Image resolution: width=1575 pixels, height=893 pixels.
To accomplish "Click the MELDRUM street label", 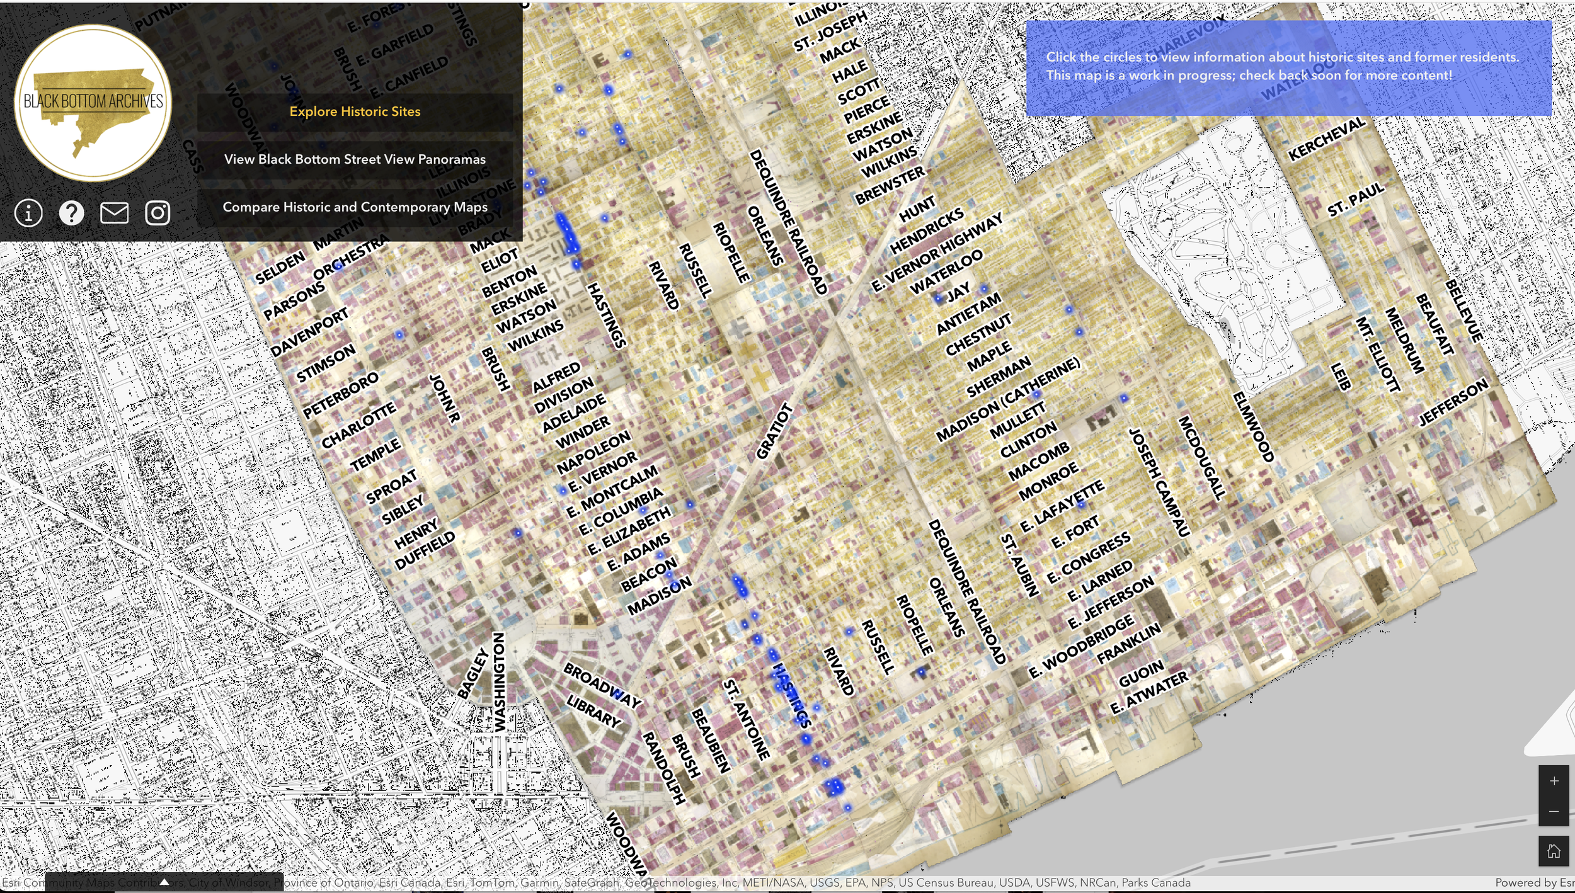I will (1404, 341).
